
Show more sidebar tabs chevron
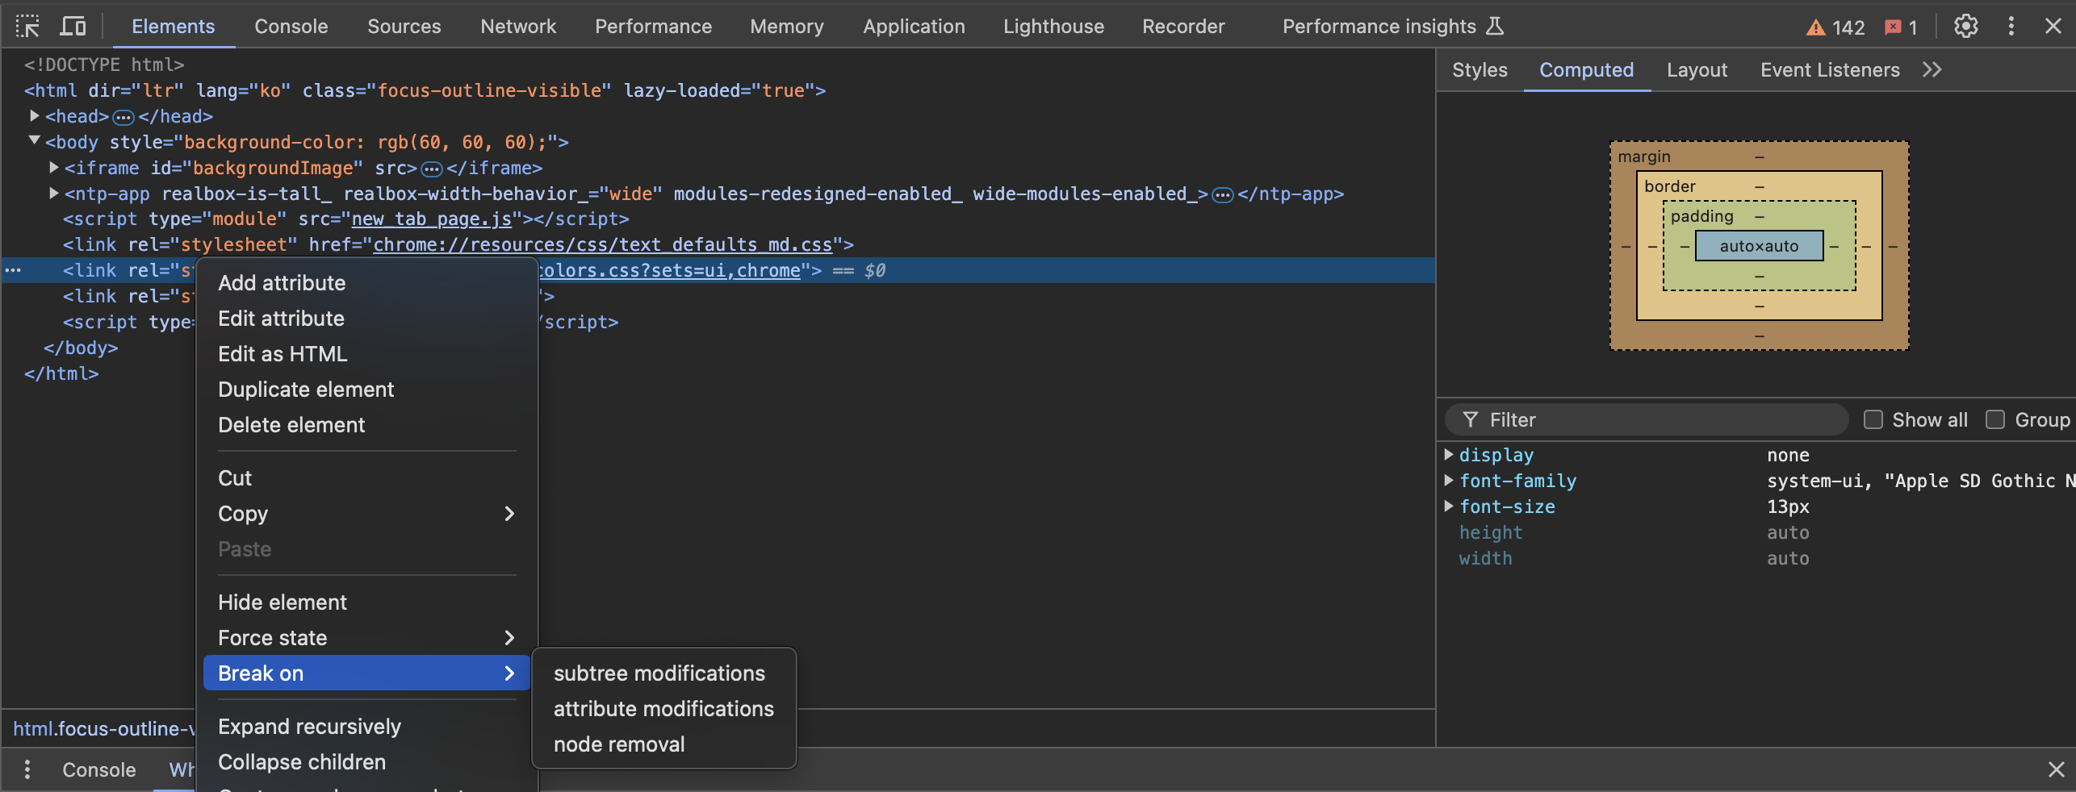[1932, 70]
